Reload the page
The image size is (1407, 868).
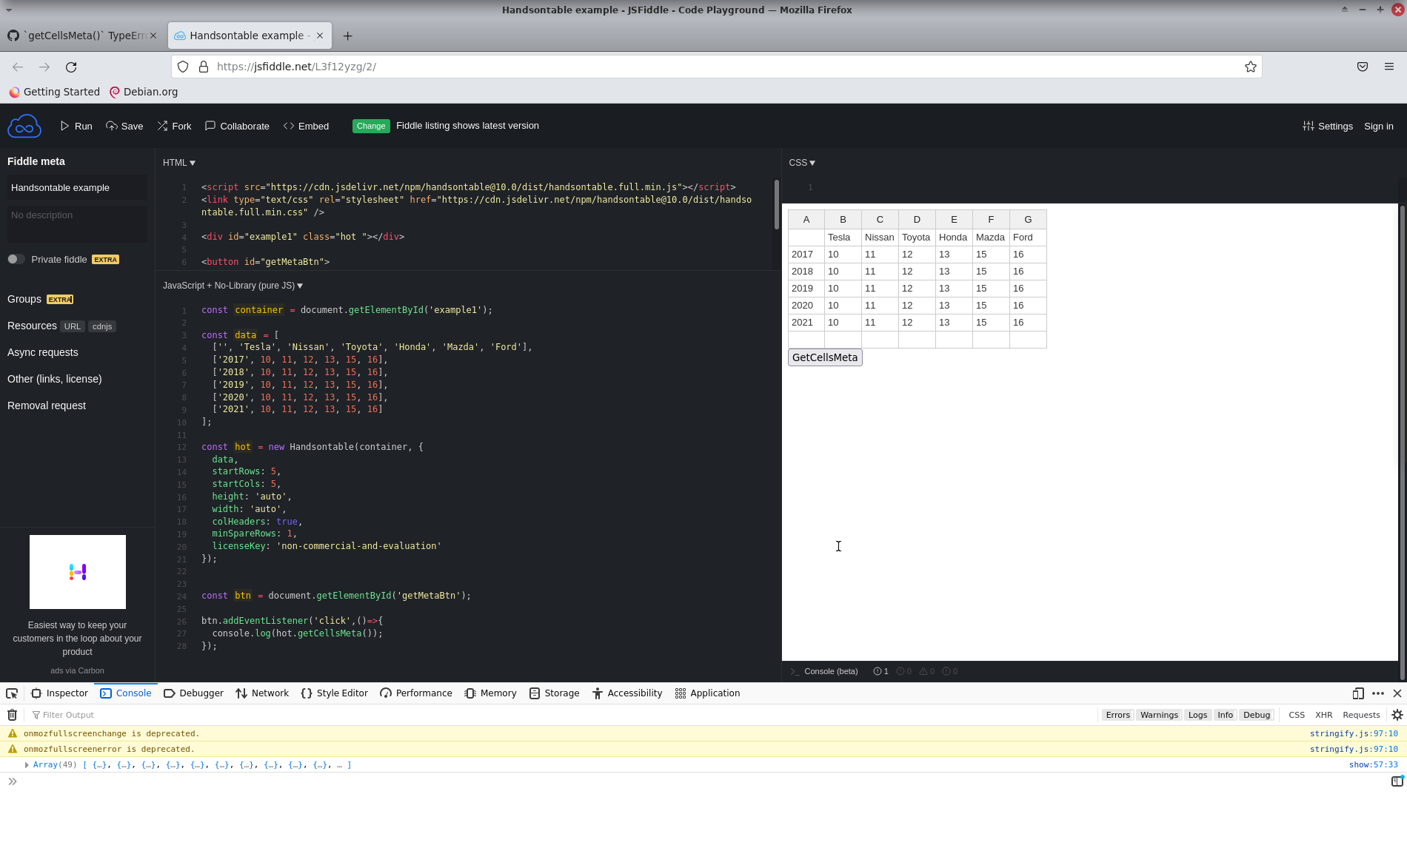(71, 67)
